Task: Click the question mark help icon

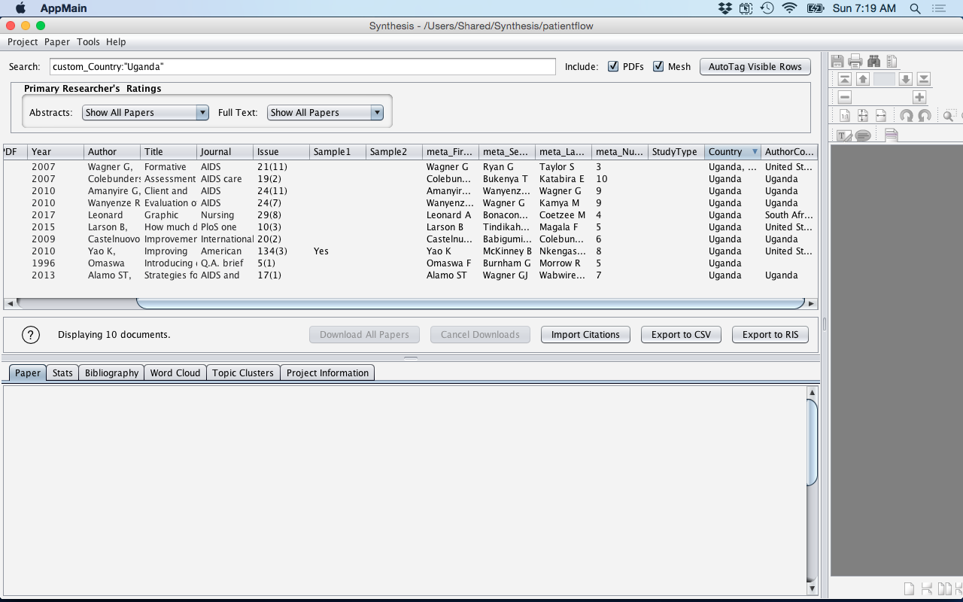Action: (30, 335)
